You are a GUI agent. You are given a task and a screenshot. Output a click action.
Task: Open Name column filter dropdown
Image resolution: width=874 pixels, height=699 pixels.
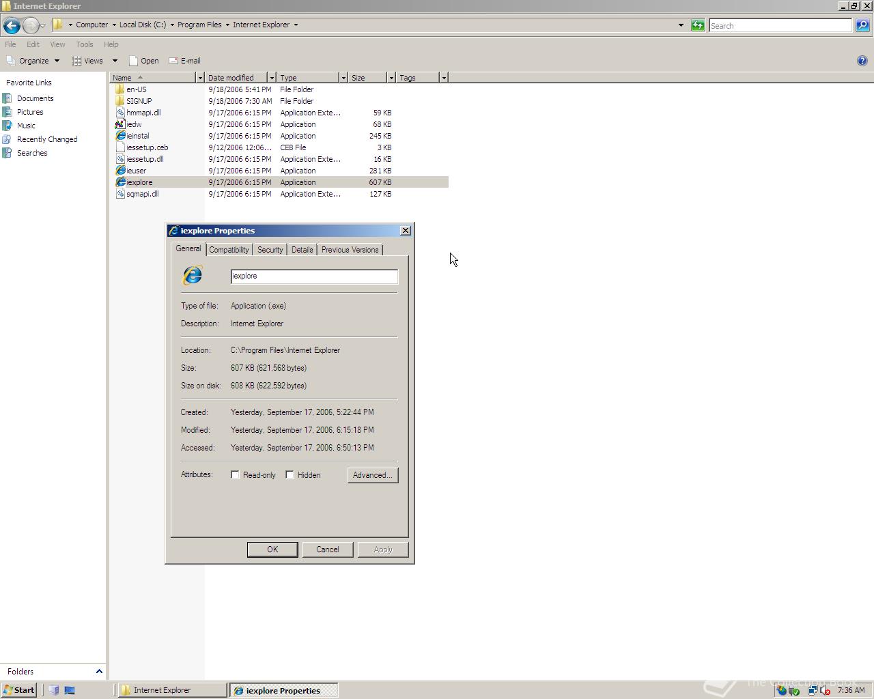[x=200, y=78]
